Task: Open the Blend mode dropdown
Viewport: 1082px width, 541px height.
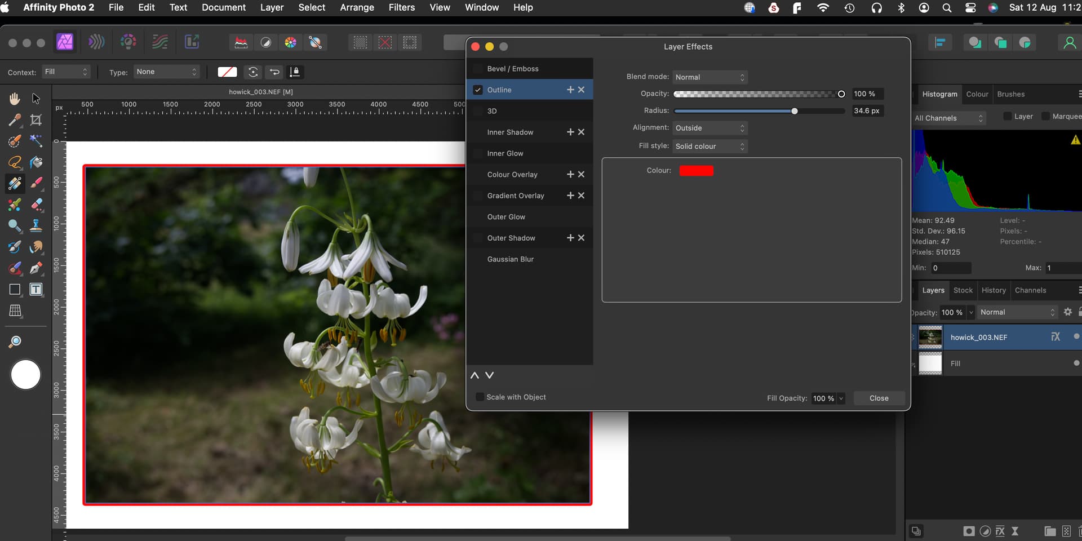Action: click(x=709, y=77)
